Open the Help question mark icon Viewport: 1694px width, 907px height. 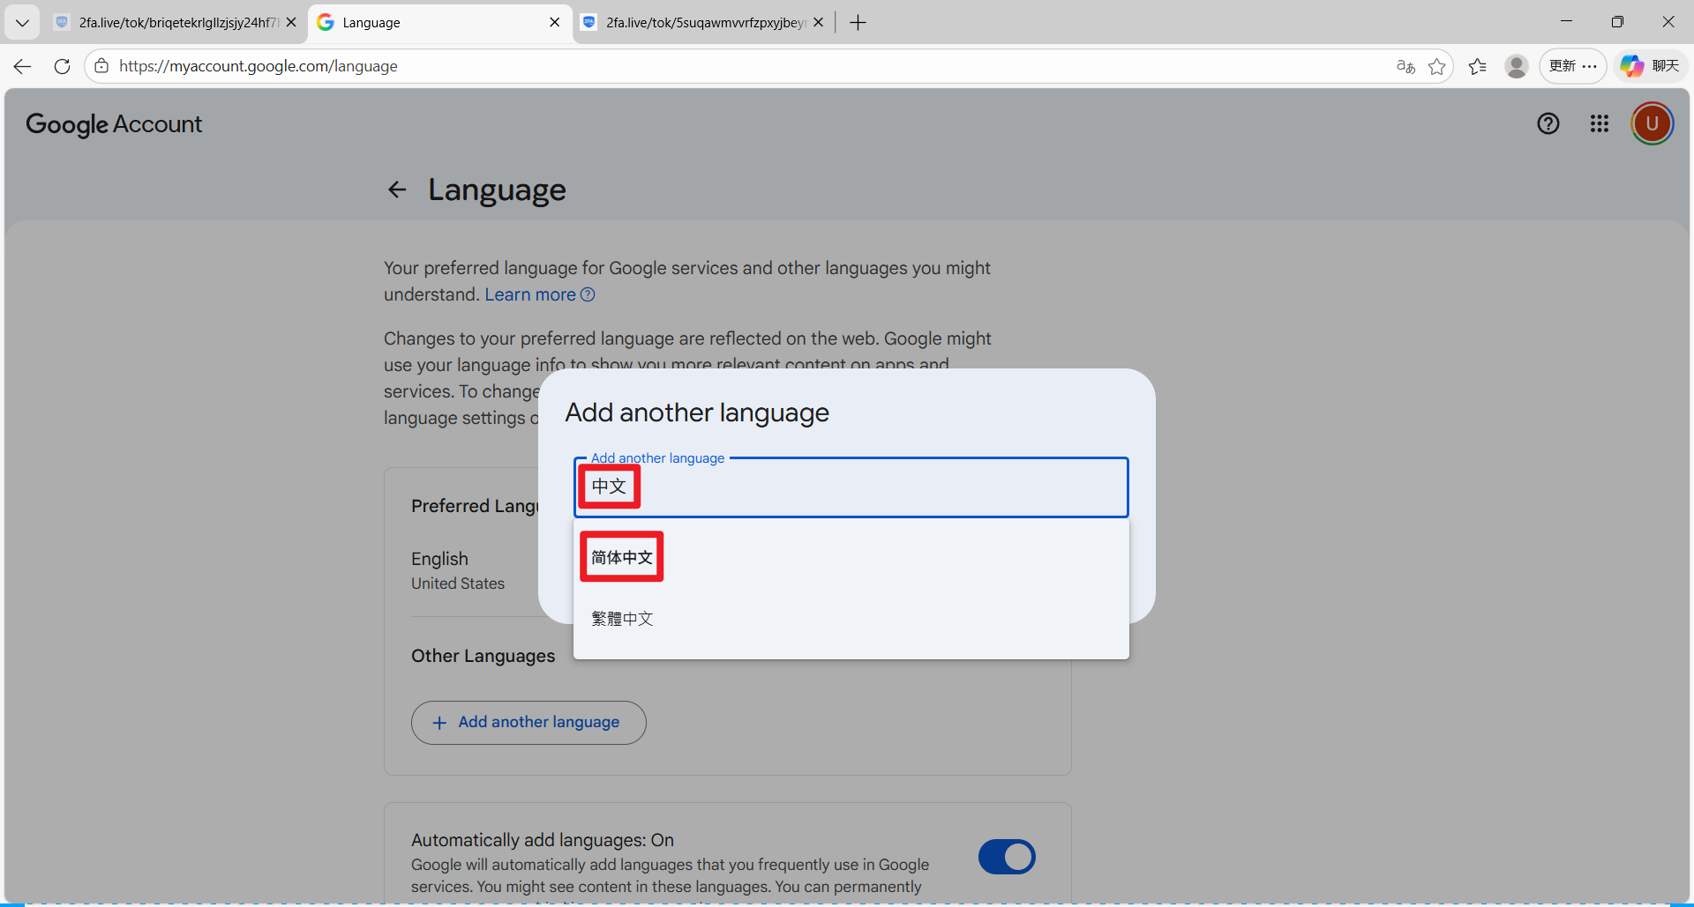pos(1548,123)
